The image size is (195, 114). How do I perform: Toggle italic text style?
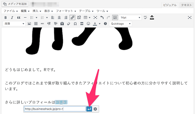pyautogui.click(x=12, y=18)
